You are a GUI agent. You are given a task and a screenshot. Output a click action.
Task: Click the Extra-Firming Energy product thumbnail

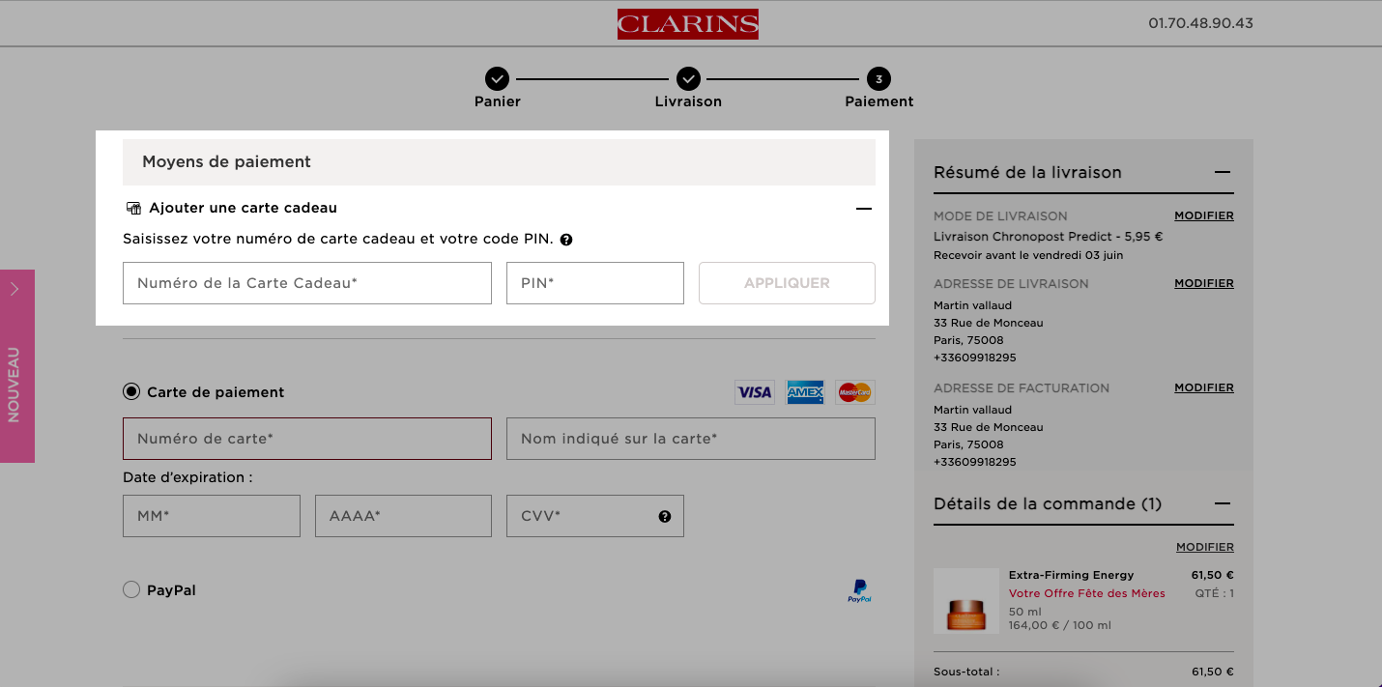(x=966, y=601)
